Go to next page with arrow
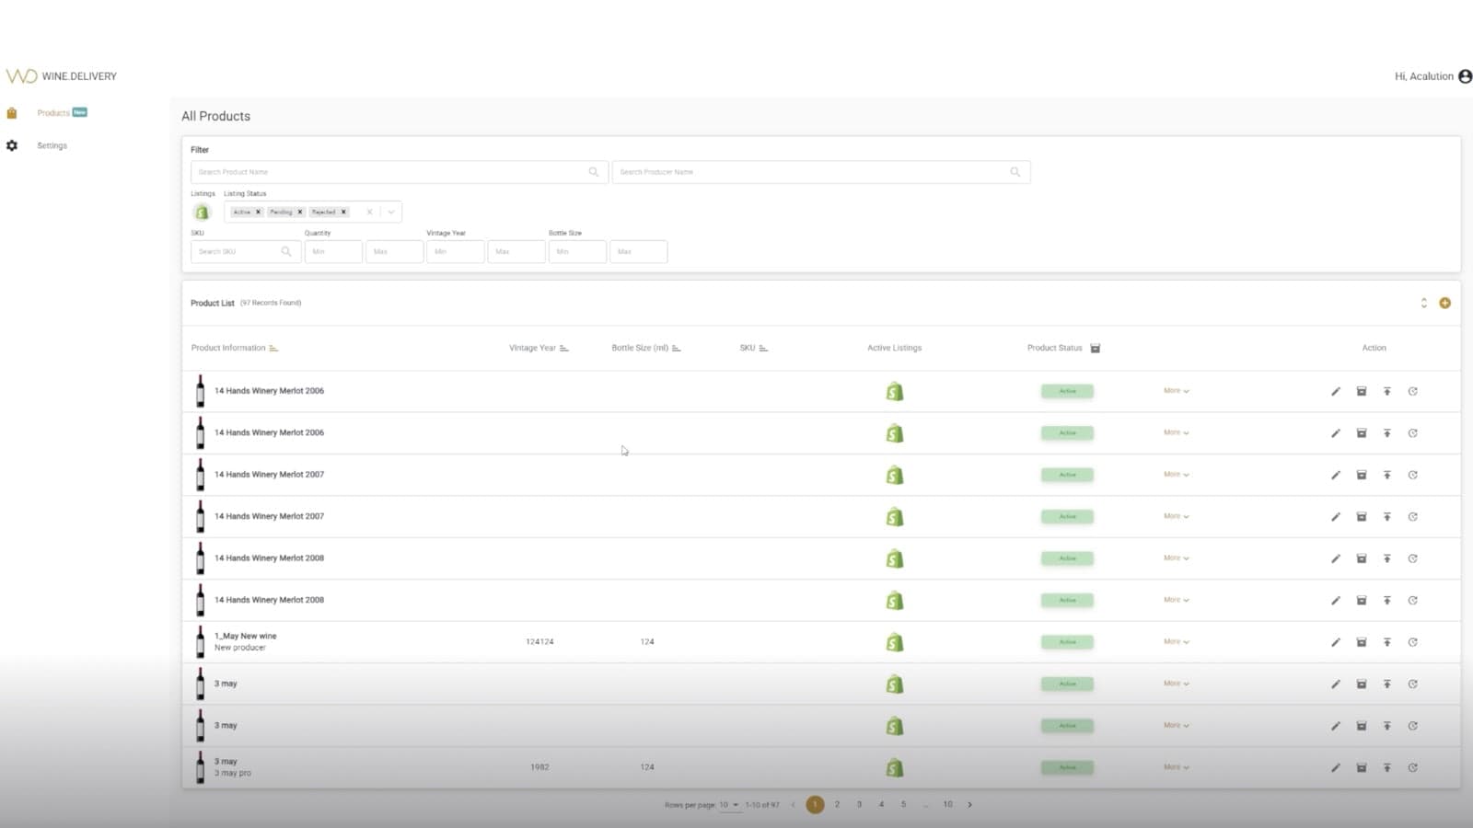1473x828 pixels. [969, 805]
